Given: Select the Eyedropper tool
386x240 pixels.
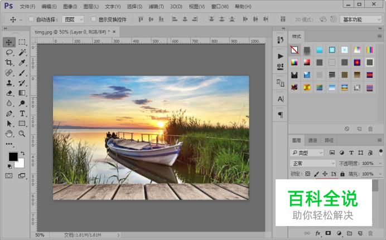Looking at the screenshot, I should [22, 62].
